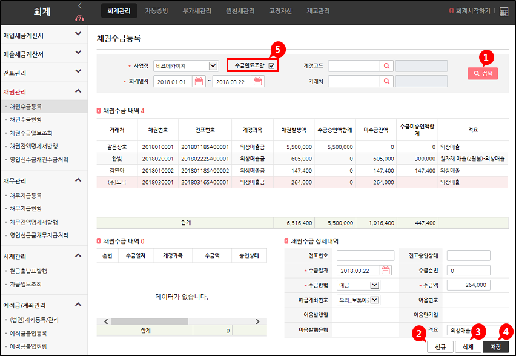Click the horizontal scrollbar thumb in 채권수금 내역
The height and width of the screenshot is (356, 516).
pyautogui.click(x=150, y=321)
